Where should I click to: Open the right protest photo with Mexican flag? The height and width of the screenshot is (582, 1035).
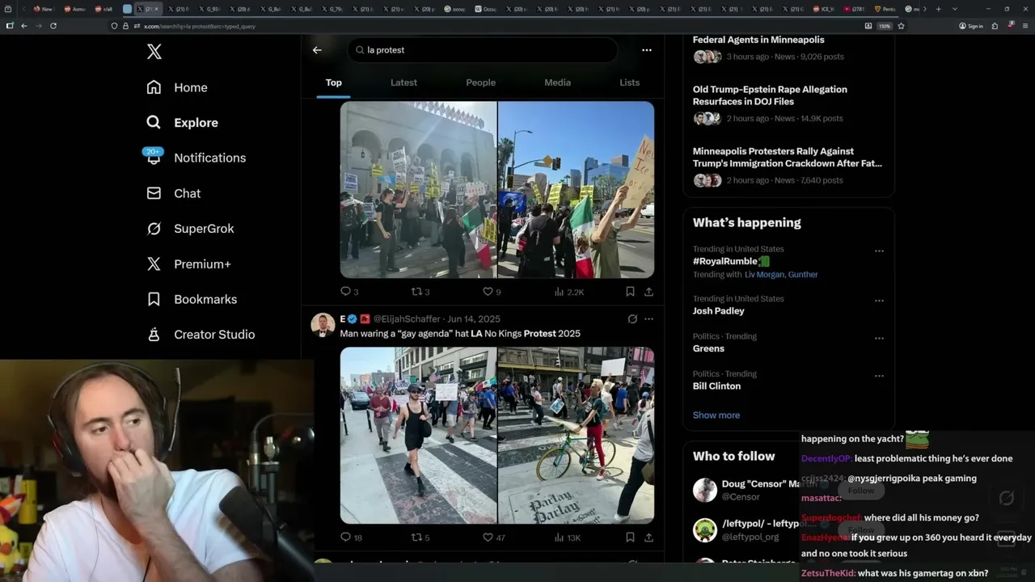pos(577,190)
